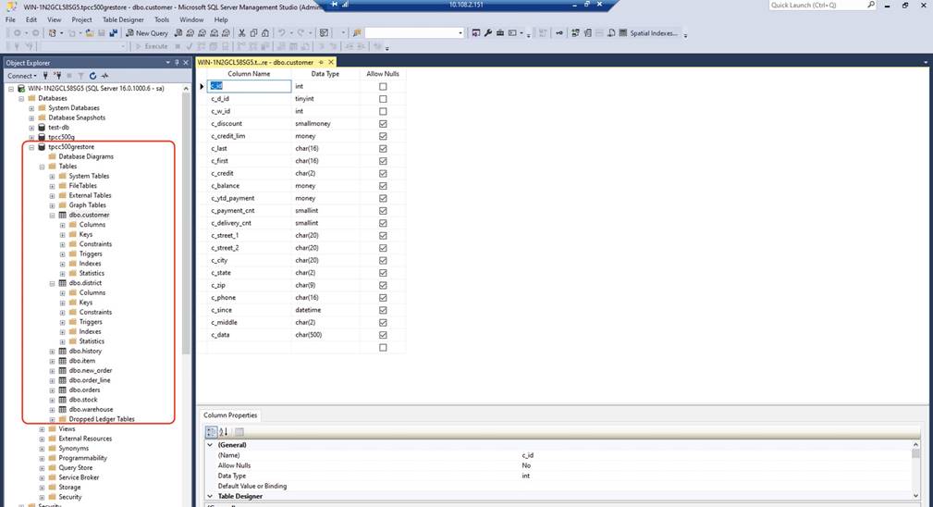Click the Solution Explorer icon in toolbar
The image size is (933, 507).
(x=476, y=33)
